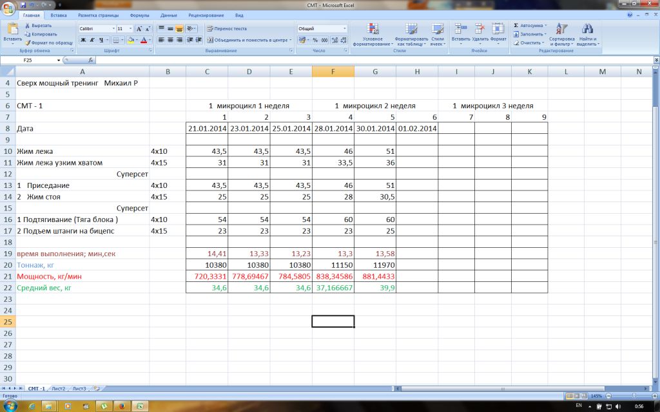Toggle italic formatting (К)
The image size is (660, 412).
click(92, 40)
